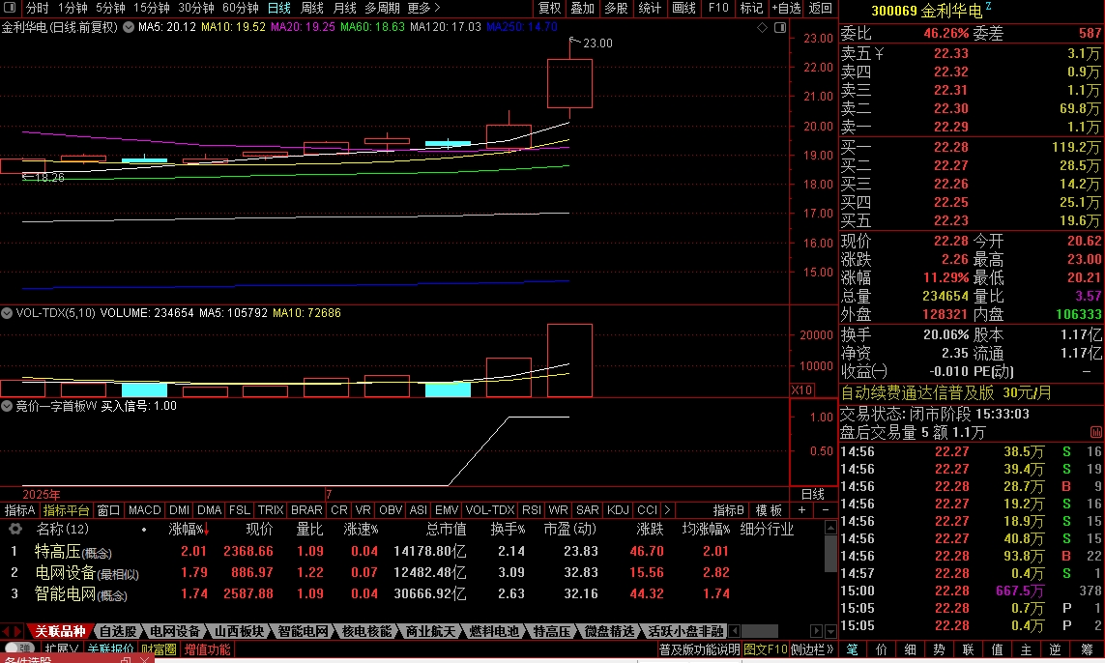
Task: Switch to the 山西板块 bottom tab
Action: 239,631
